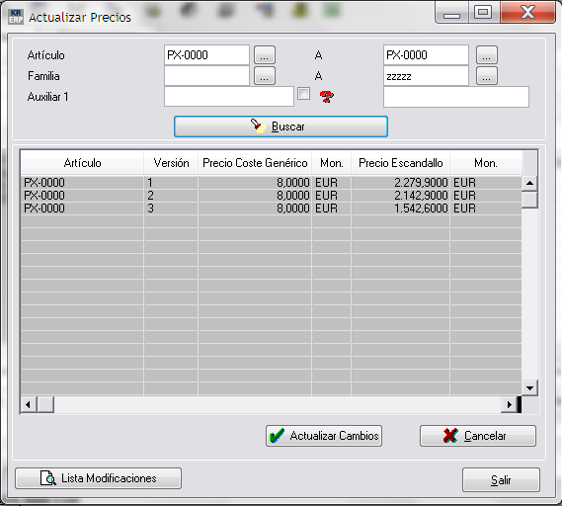Viewport: 562px width, 506px height.
Task: Focus the Auxiliar 1 input field
Action: click(x=229, y=97)
